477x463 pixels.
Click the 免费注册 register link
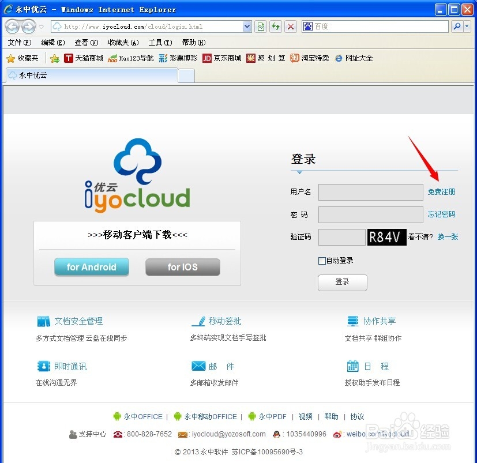441,192
